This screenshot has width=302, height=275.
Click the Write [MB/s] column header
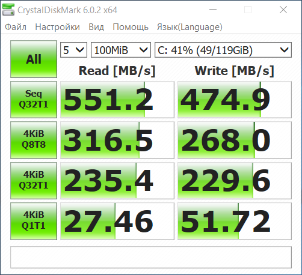click(235, 71)
